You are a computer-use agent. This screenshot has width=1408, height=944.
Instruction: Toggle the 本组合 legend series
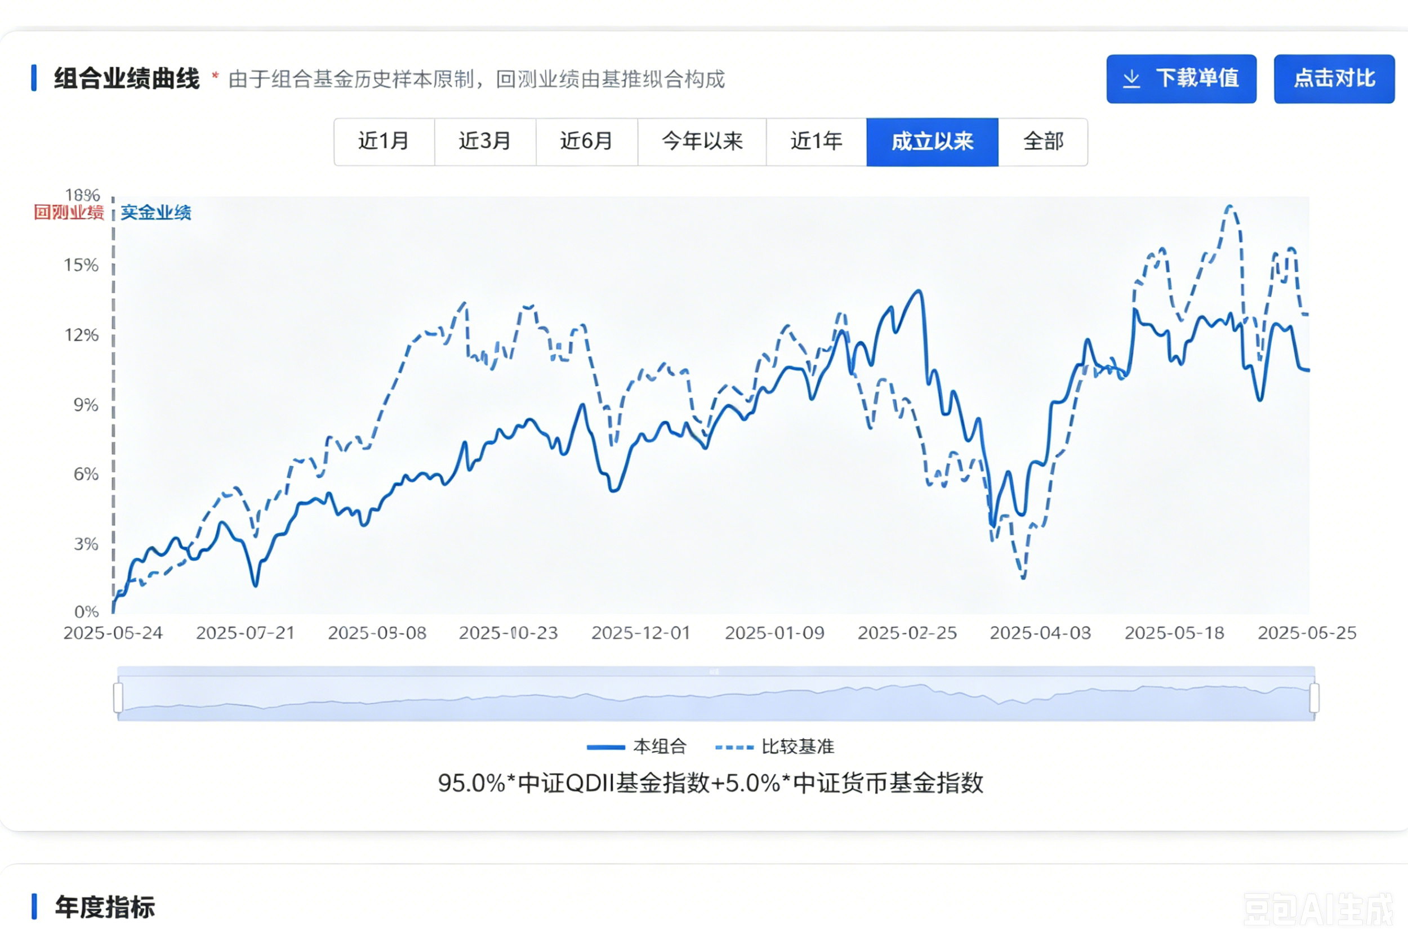click(x=636, y=747)
